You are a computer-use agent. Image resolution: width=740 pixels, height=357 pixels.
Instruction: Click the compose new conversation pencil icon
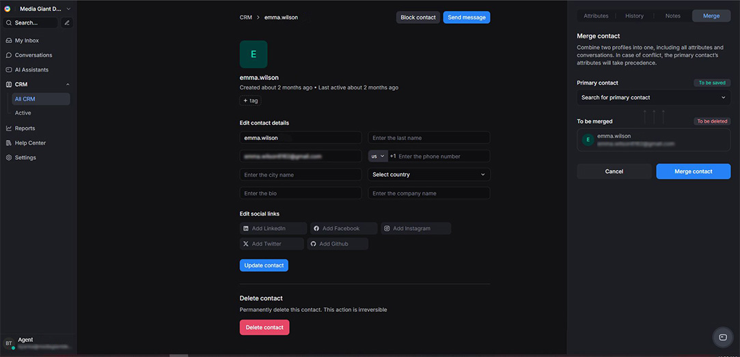pyautogui.click(x=67, y=23)
